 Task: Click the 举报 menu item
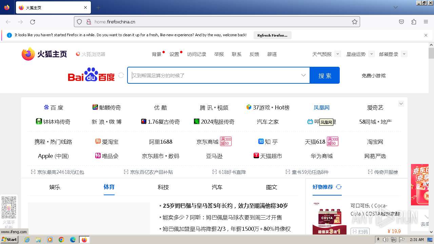click(x=219, y=54)
